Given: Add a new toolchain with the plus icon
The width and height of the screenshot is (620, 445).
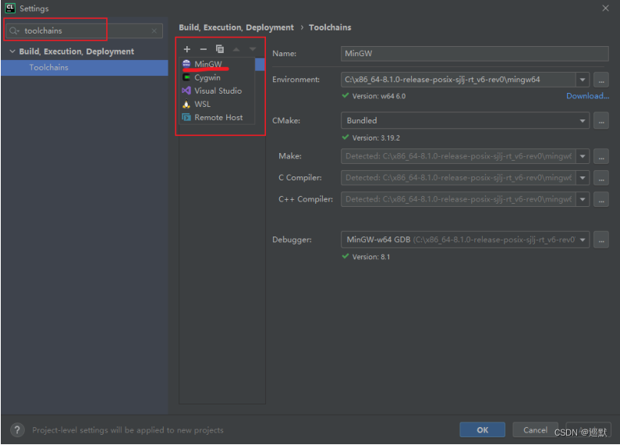Looking at the screenshot, I should (x=187, y=49).
